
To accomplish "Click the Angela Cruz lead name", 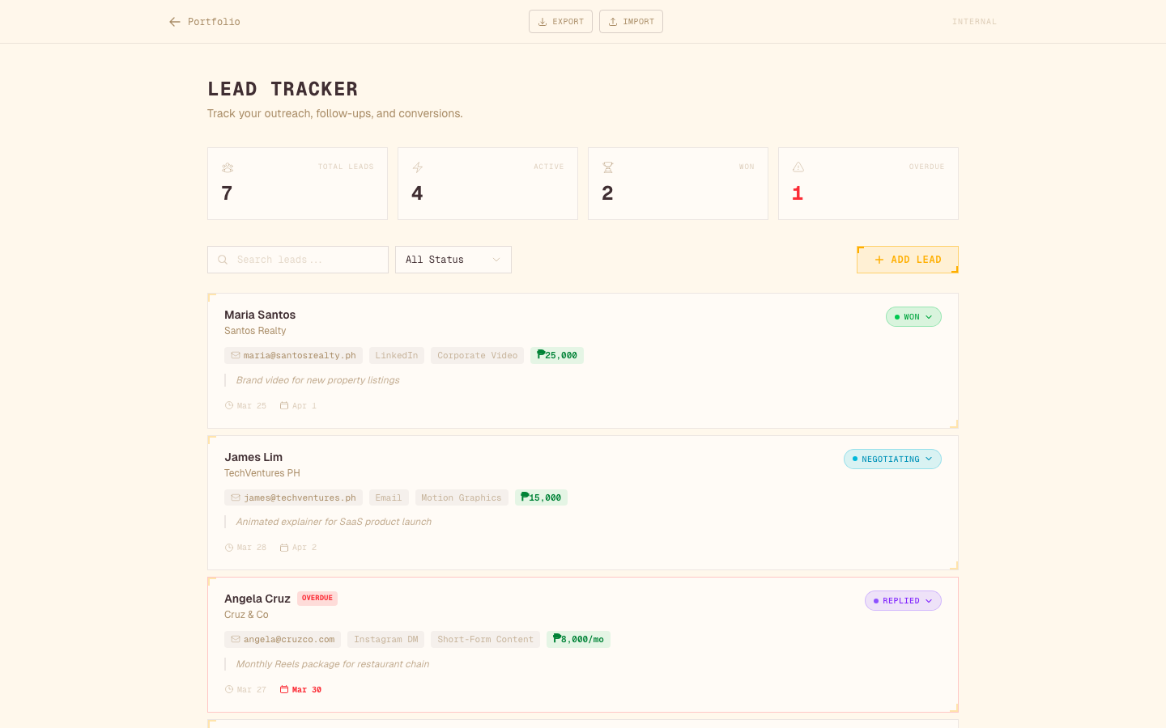I will click(257, 599).
